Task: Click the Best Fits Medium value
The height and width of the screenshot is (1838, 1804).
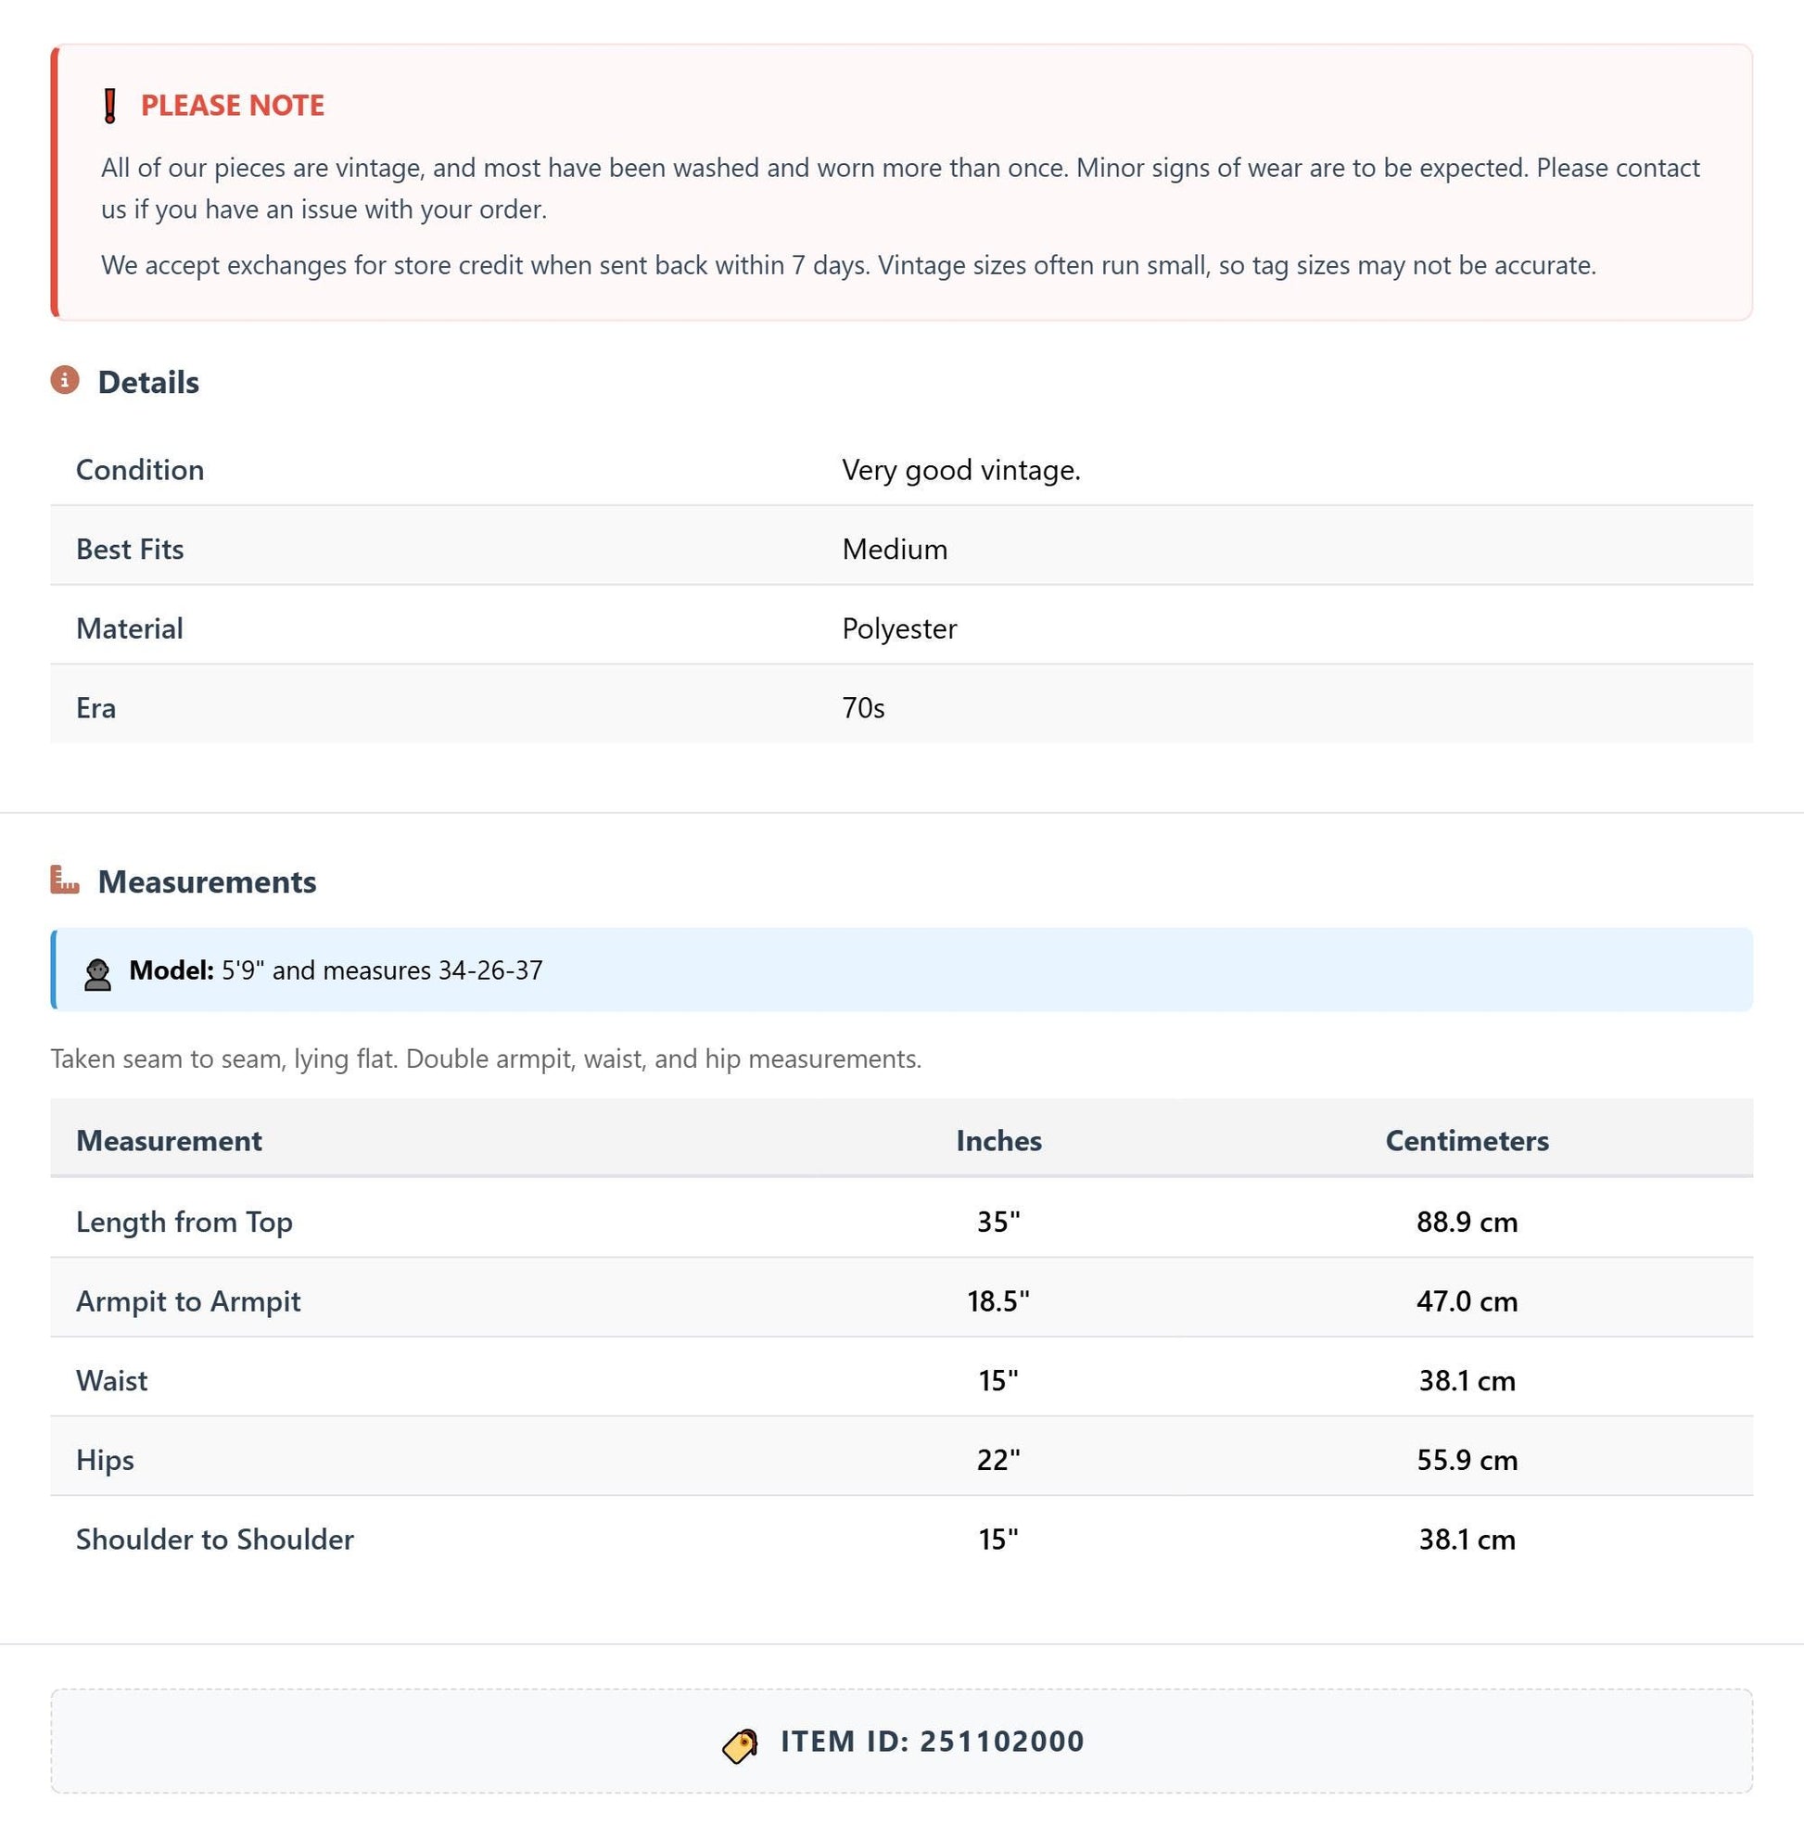Action: (x=895, y=549)
